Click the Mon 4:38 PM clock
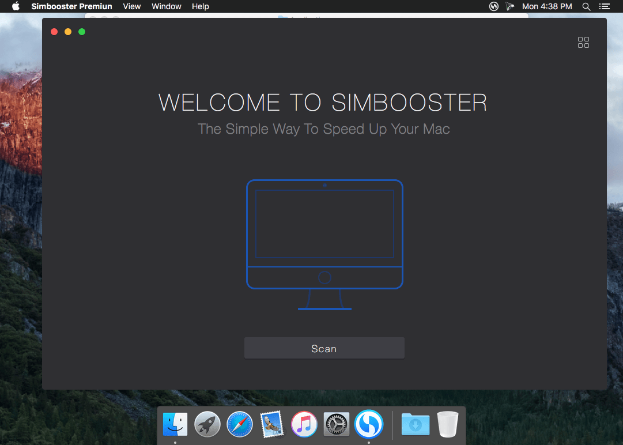The width and height of the screenshot is (623, 445). tap(547, 6)
